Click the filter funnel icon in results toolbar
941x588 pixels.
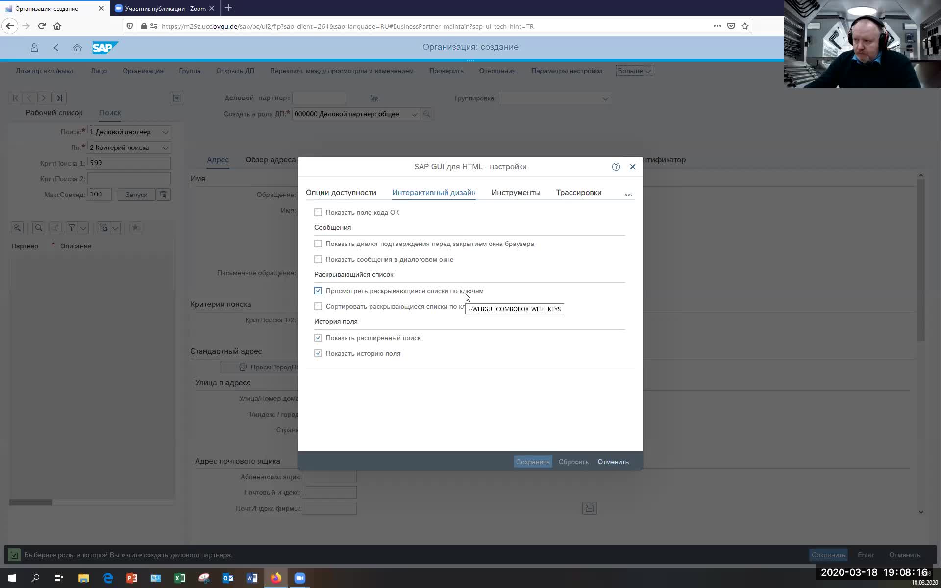click(72, 228)
